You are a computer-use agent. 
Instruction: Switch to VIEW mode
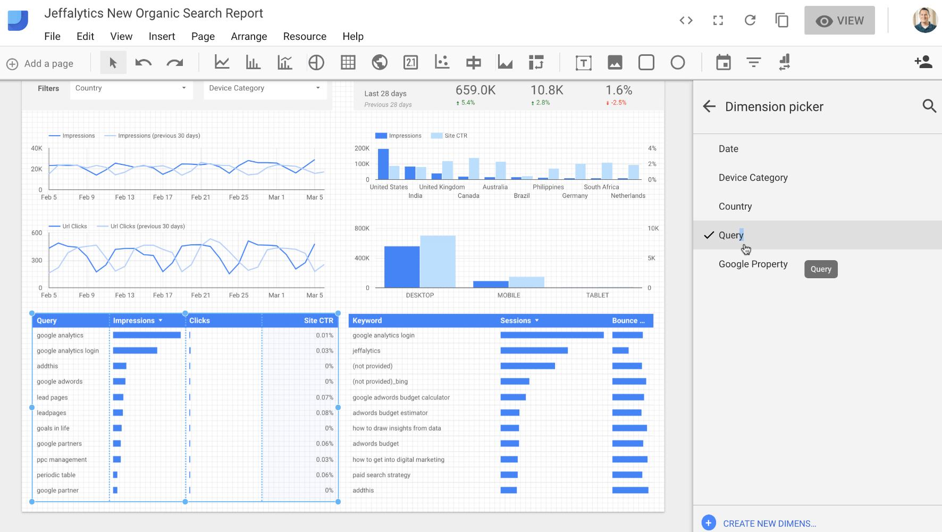pos(839,20)
